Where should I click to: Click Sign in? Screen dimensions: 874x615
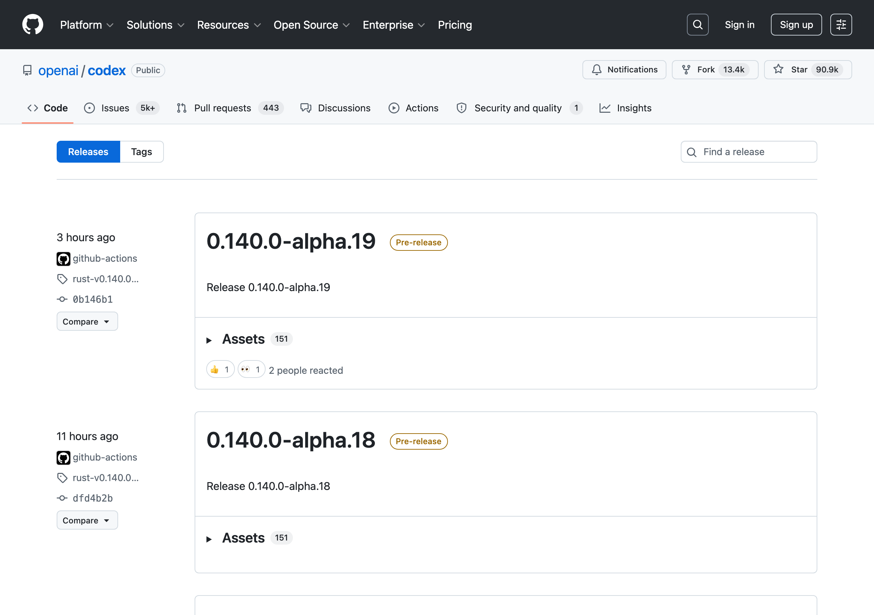tap(739, 25)
